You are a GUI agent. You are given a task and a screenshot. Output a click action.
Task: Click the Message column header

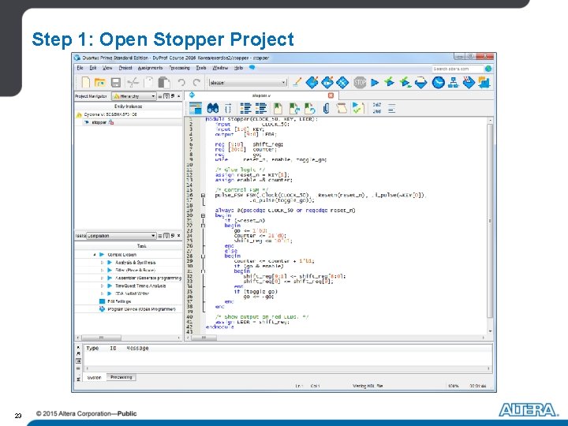pos(137,348)
